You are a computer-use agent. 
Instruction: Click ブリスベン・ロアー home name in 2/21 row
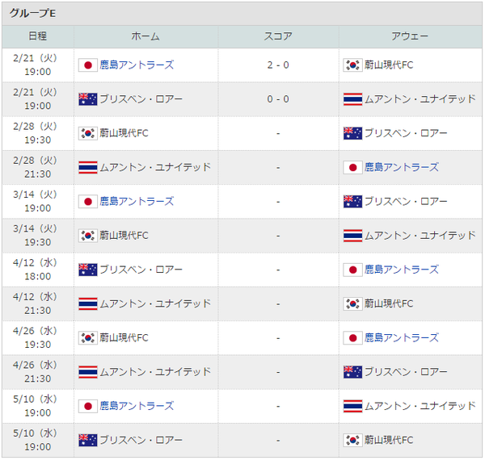click(x=141, y=99)
